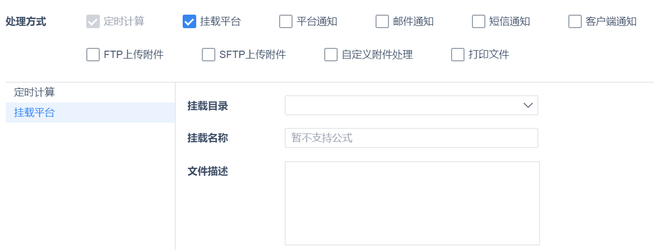This screenshot has width=654, height=250.
Task: Click the 邮件通知 label text
Action: [x=413, y=22]
